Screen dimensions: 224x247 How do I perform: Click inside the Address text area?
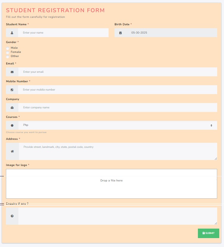[x=117, y=151]
